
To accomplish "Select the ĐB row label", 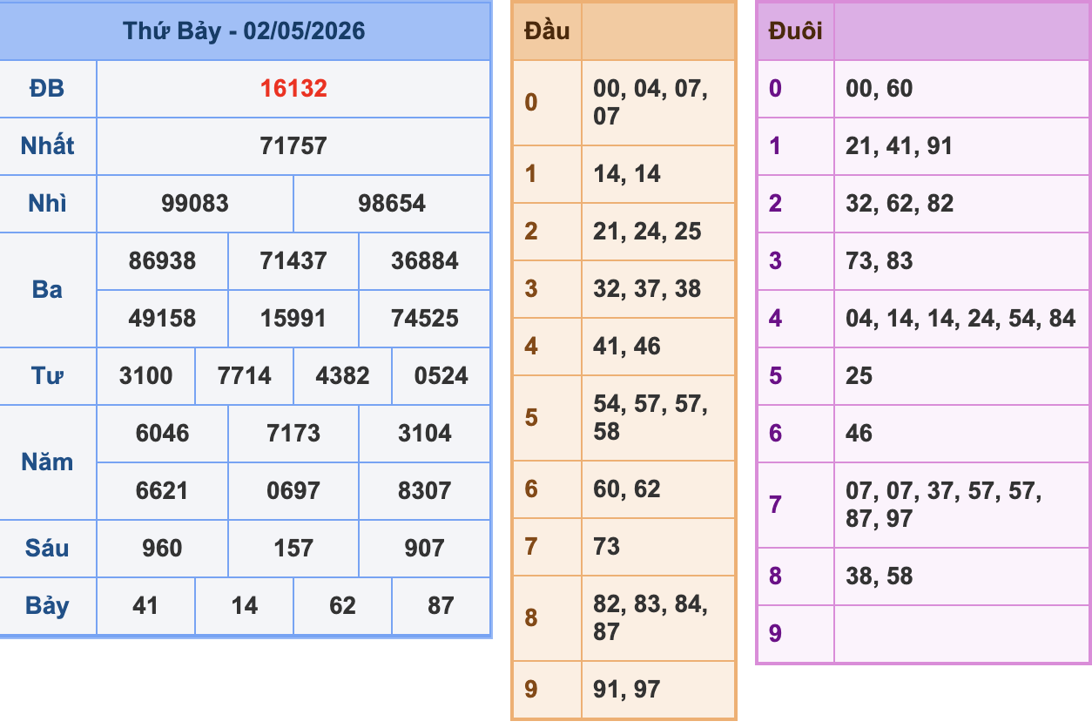I will coord(48,89).
